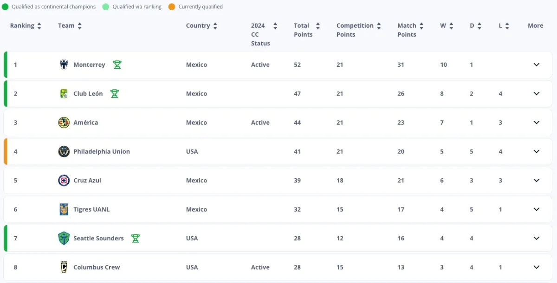Click the orange Currently qualified legend dot
This screenshot has height=283, width=557.
(x=172, y=7)
